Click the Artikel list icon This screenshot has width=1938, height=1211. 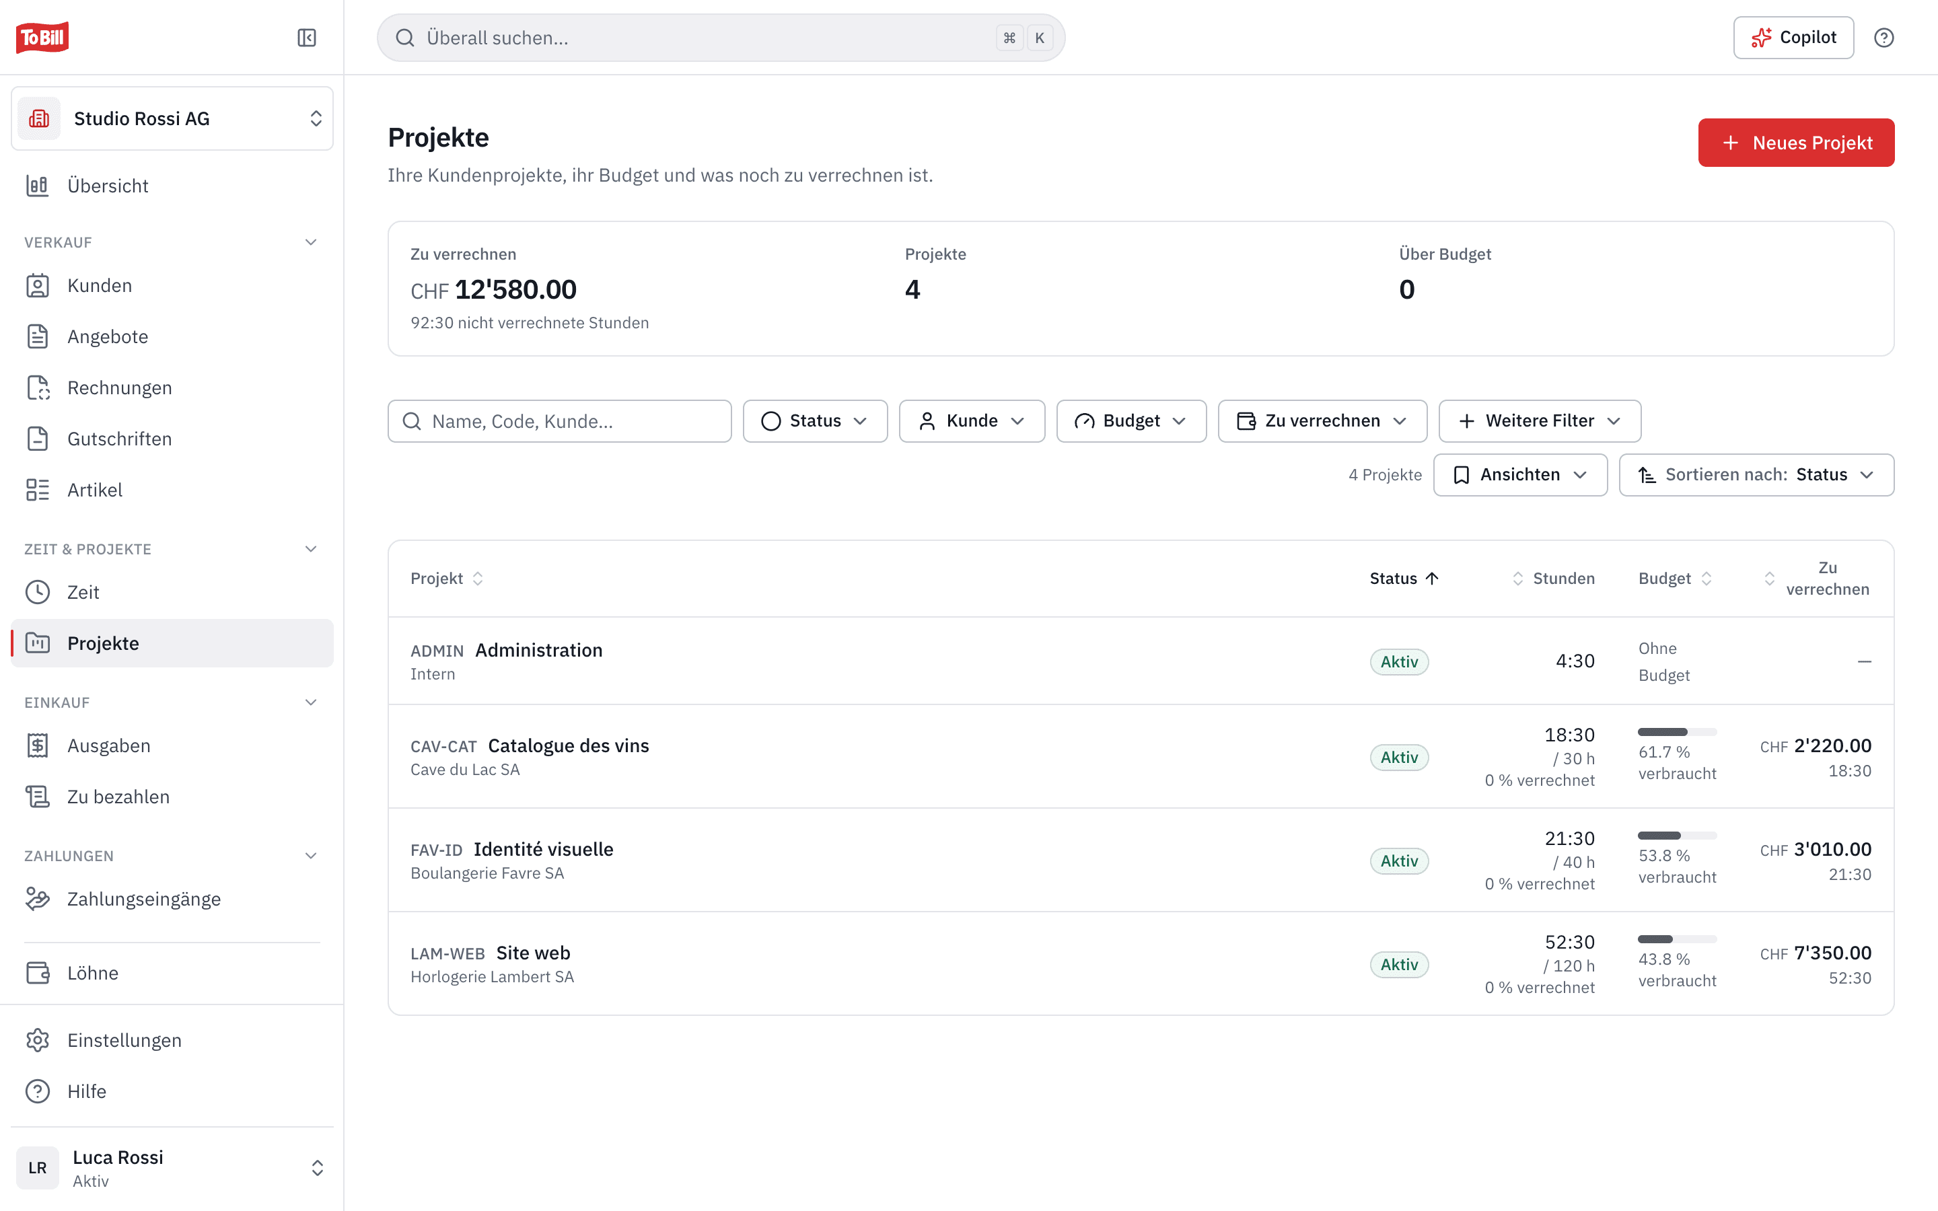pos(38,490)
